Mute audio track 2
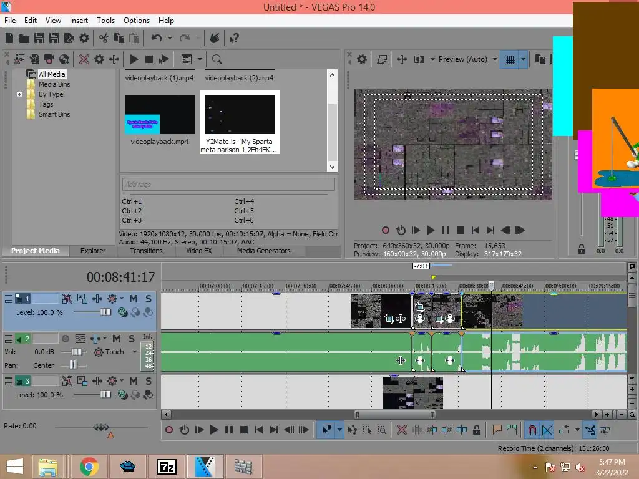 point(117,339)
